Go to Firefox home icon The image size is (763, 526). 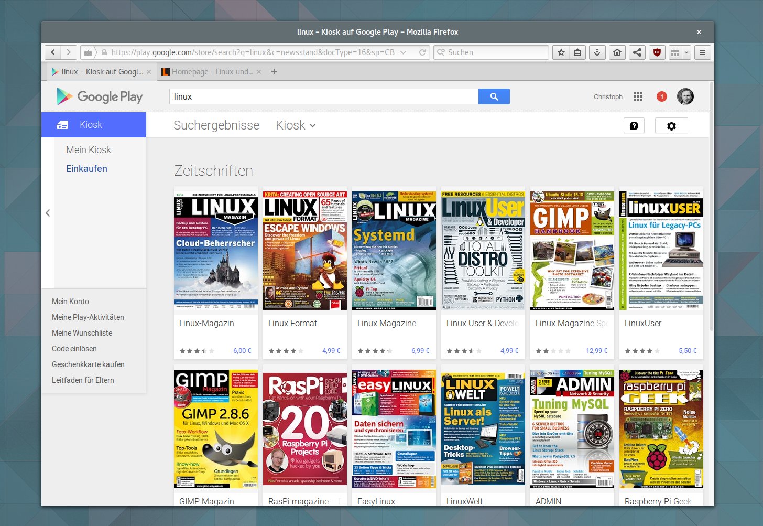tap(617, 52)
